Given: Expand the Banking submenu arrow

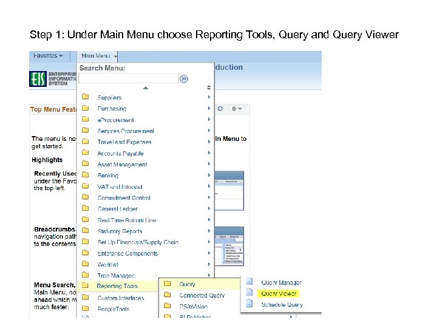Looking at the screenshot, I should pos(209,175).
